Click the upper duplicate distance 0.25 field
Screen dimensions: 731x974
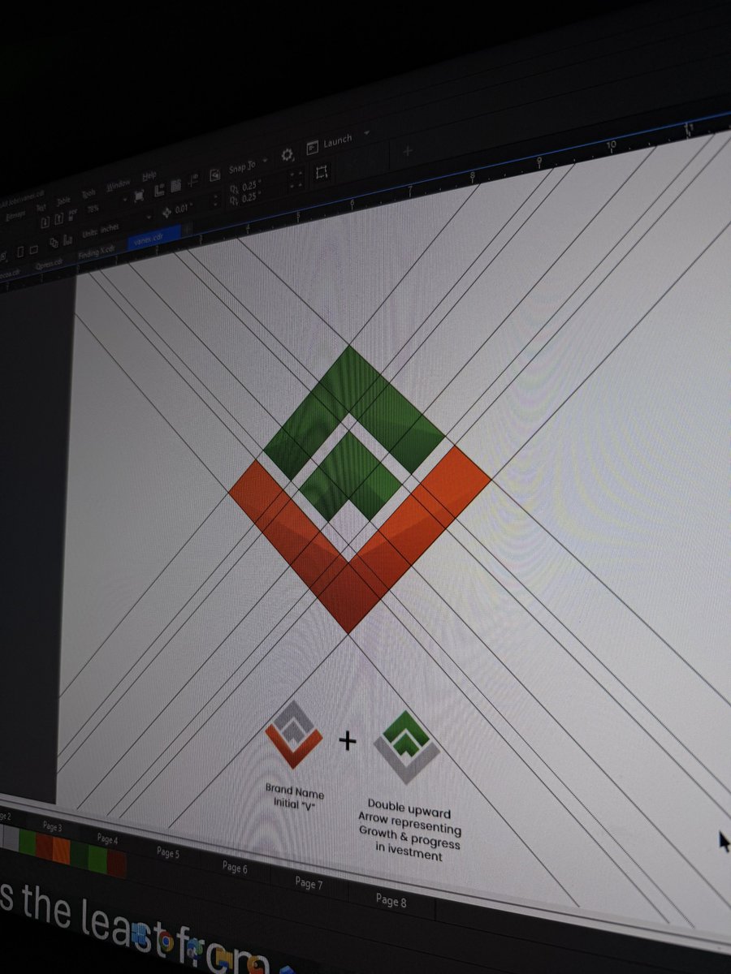coord(251,186)
